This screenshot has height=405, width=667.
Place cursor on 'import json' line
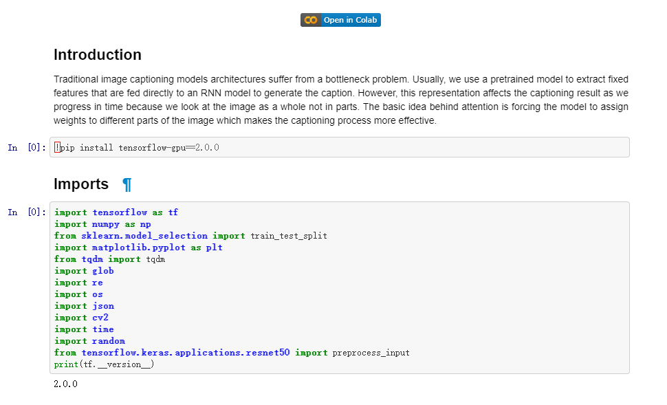tap(84, 306)
